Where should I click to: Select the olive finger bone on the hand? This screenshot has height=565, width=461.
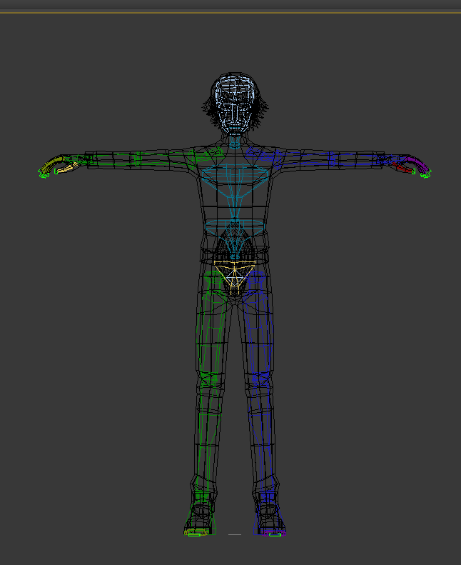click(53, 164)
